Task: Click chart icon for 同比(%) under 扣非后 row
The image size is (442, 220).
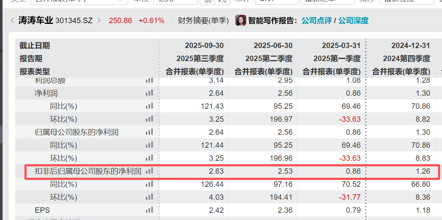Action: click(x=149, y=184)
